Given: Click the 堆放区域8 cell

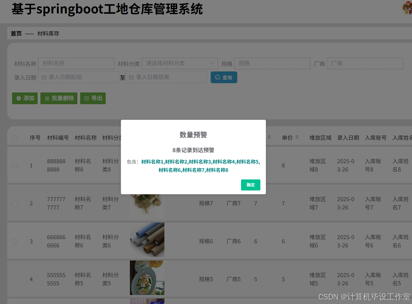Looking at the screenshot, I should (x=318, y=165).
